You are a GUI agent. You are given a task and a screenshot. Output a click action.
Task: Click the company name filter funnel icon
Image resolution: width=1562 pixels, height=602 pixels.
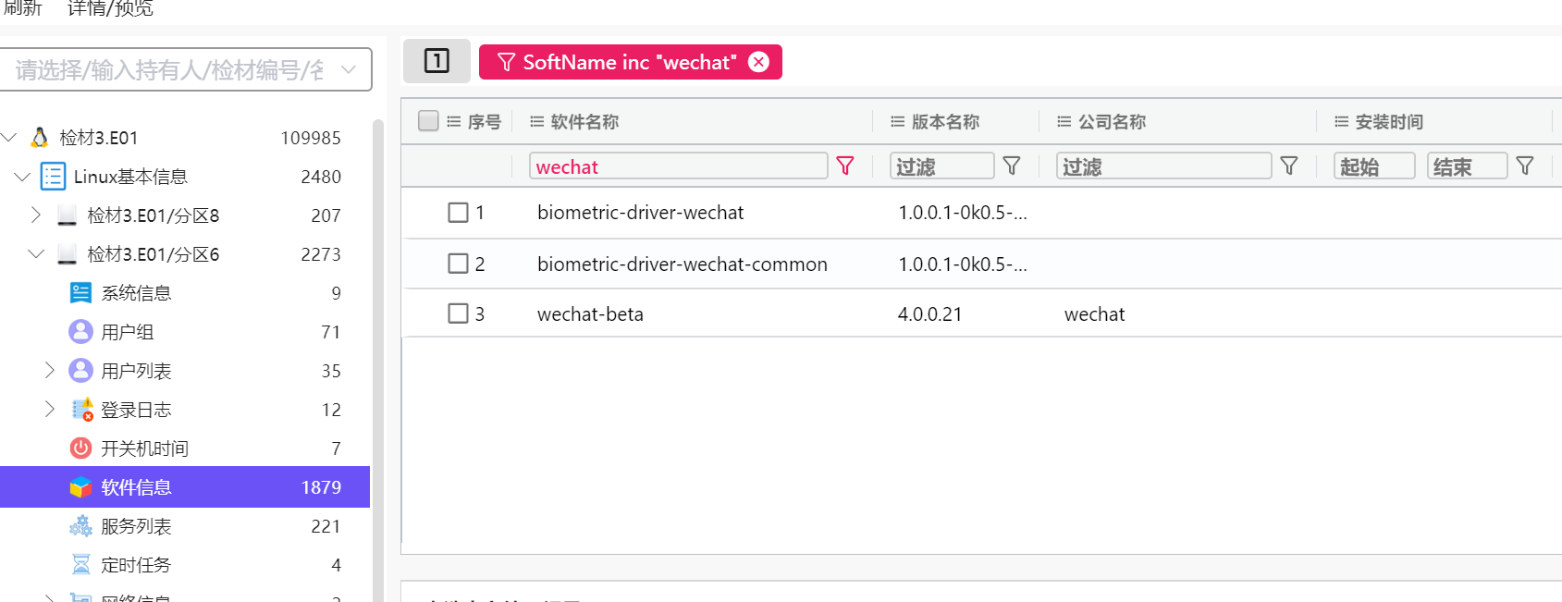pos(1288,166)
